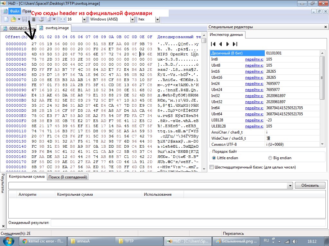Click перейти к link for Int64
The width and height of the screenshot is (329, 246).
[x=254, y=108]
